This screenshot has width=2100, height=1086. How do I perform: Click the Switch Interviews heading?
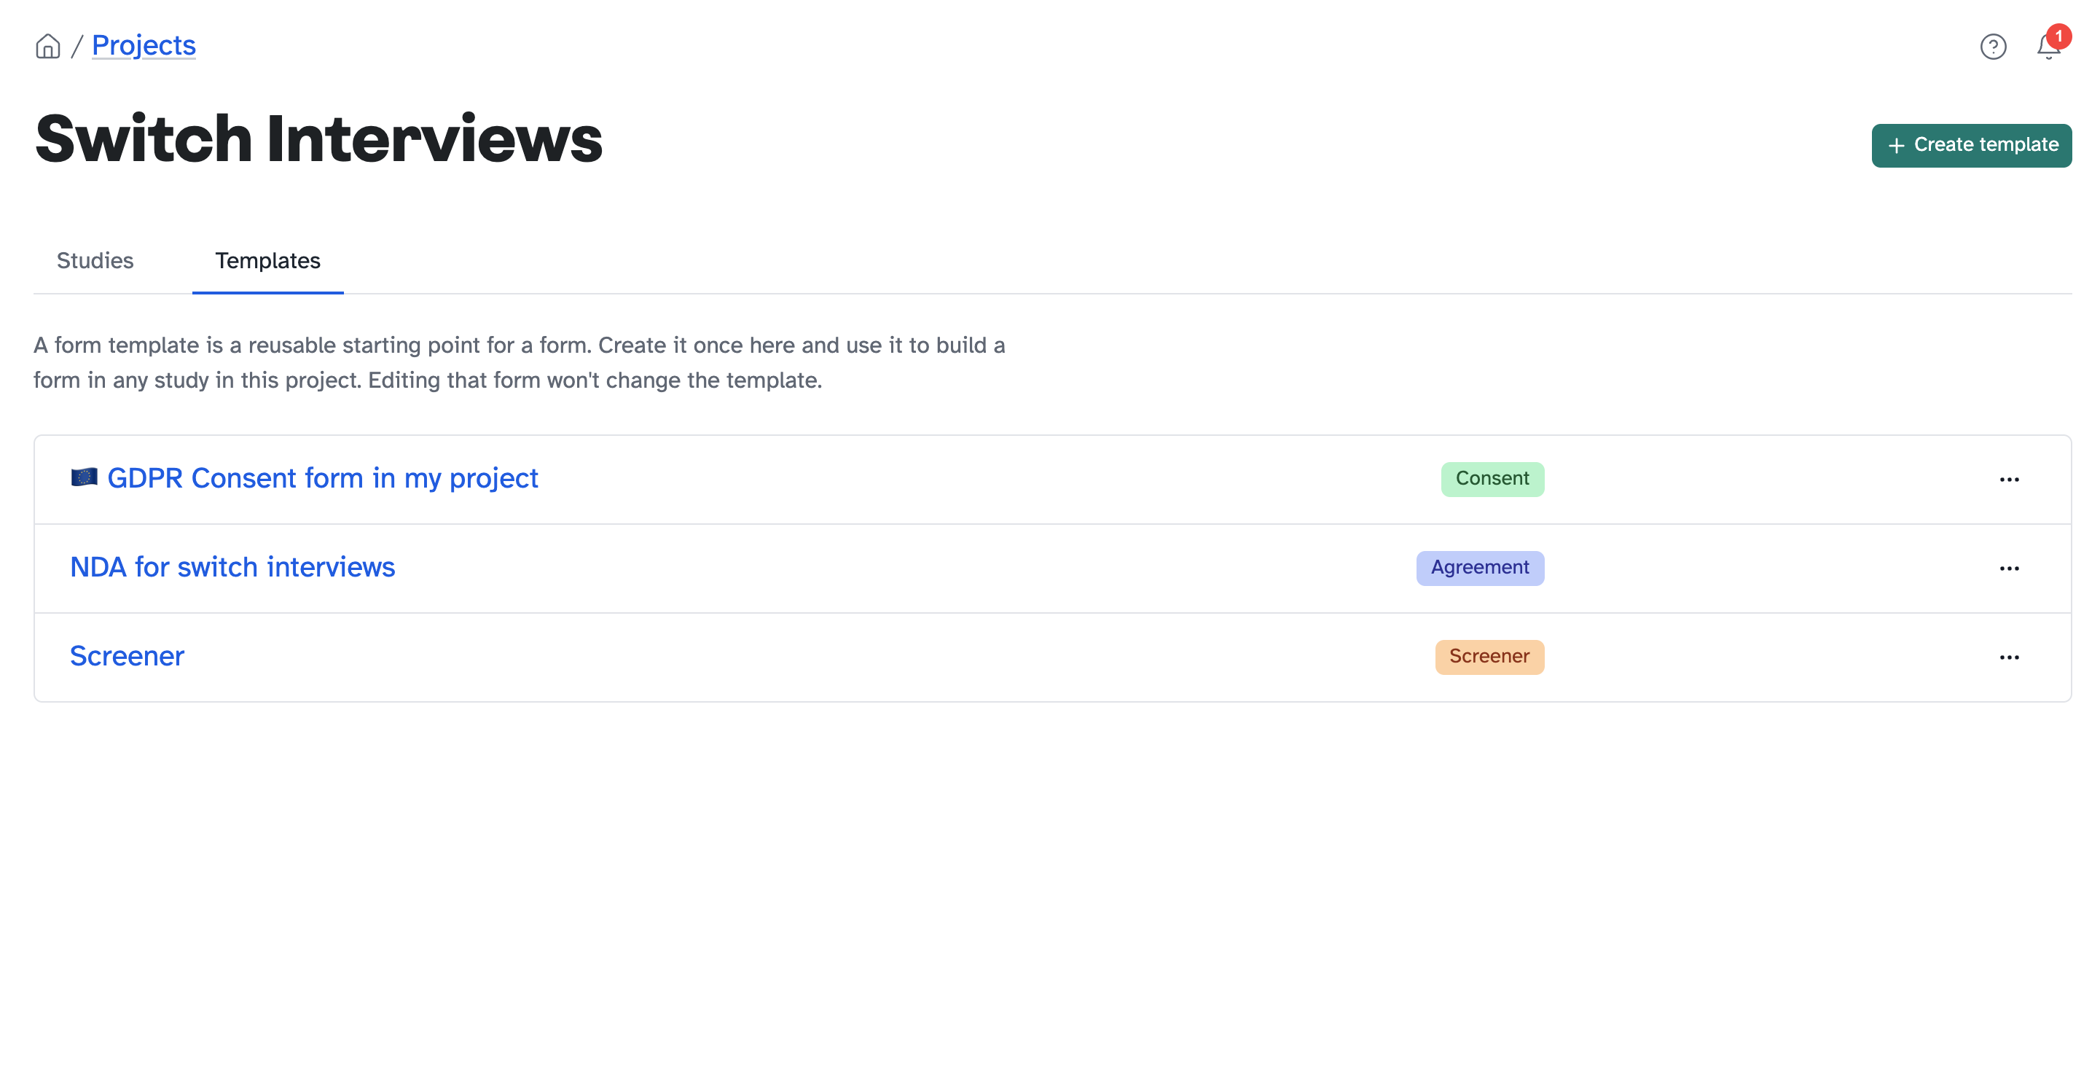pyautogui.click(x=318, y=138)
